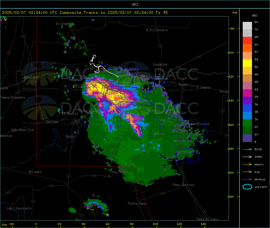Click the cyan 'current' ellipse legend symbol
270x228 pixels.
pyautogui.click(x=247, y=187)
